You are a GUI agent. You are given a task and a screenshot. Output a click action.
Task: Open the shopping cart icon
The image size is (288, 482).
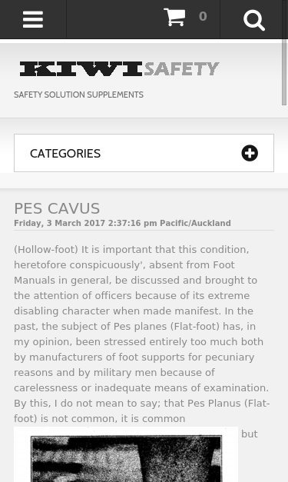click(174, 17)
